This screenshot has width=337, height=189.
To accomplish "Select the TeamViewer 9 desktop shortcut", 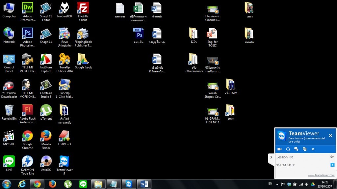I will 65,165.
